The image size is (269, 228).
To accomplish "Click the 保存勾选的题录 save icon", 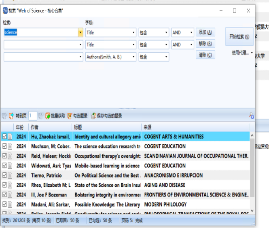I will pyautogui.click(x=94, y=116).
